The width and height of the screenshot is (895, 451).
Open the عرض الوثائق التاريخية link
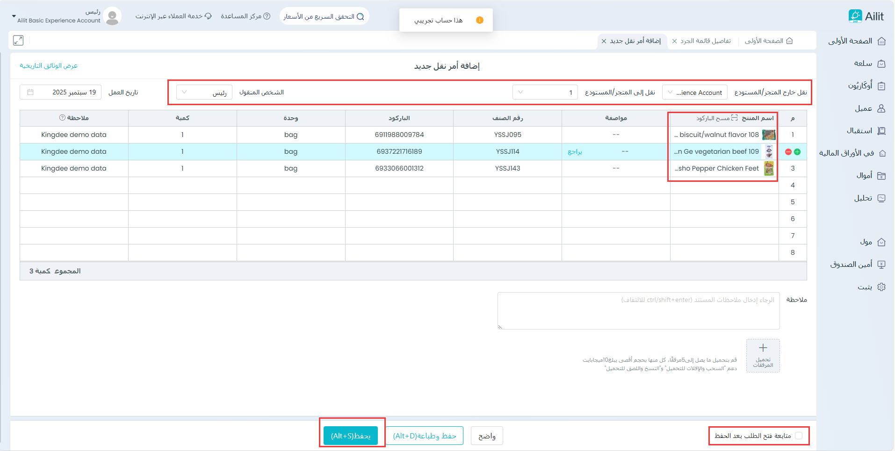49,66
